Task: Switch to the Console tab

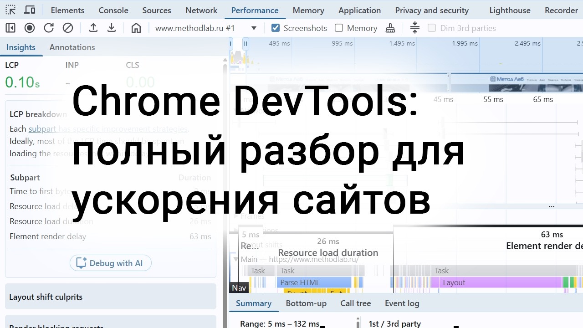Action: click(113, 10)
